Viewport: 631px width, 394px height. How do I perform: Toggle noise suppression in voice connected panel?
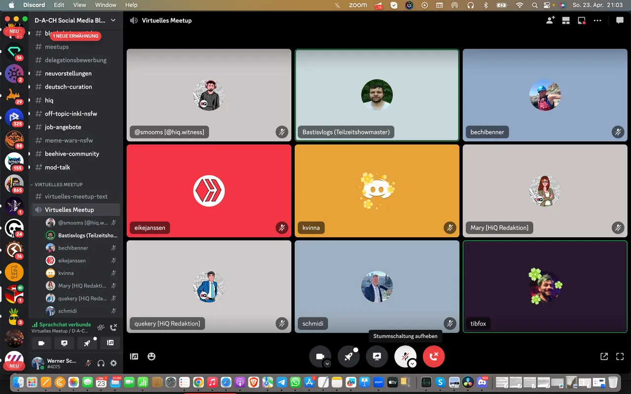[x=101, y=328]
